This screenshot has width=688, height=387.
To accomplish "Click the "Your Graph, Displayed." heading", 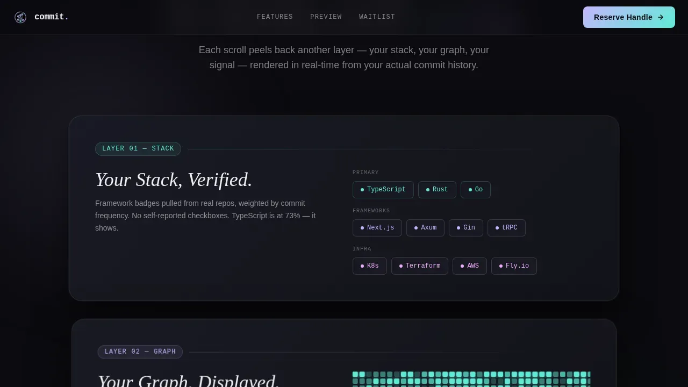I will 189,380.
